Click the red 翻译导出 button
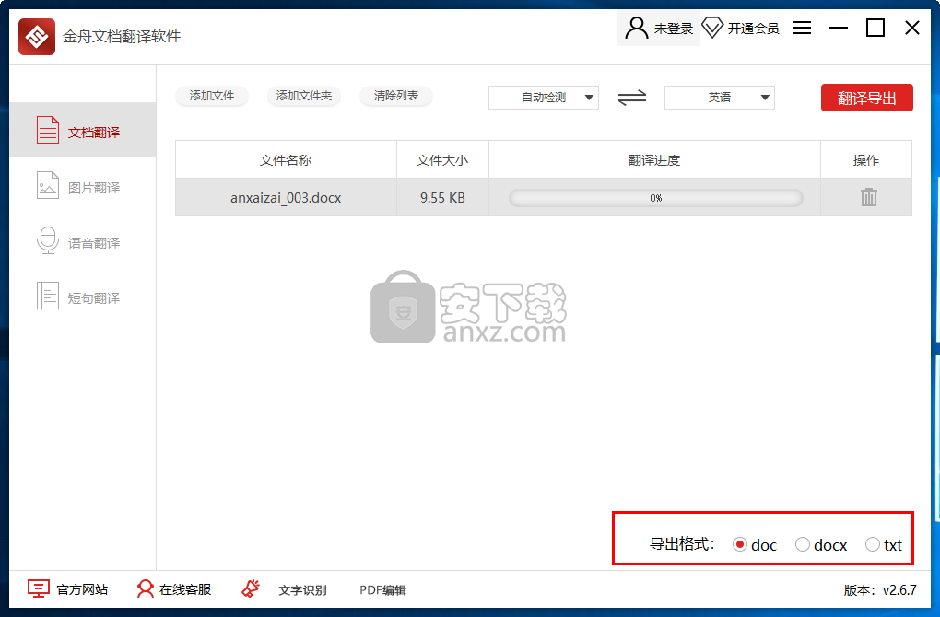Image resolution: width=940 pixels, height=617 pixels. click(867, 98)
